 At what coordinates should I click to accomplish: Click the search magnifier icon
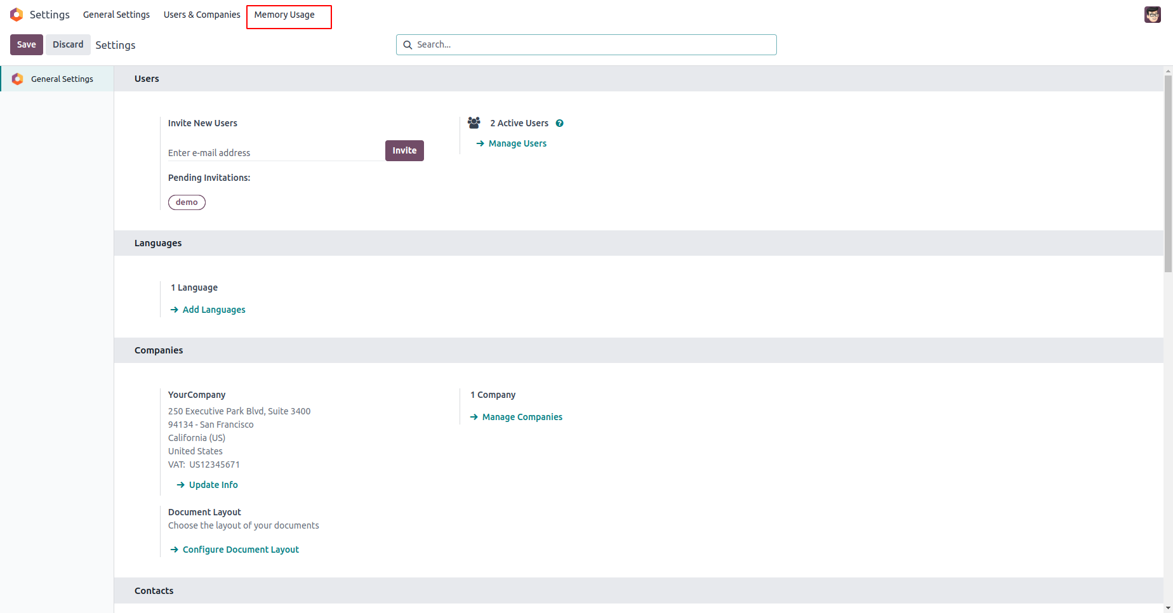[x=408, y=45]
